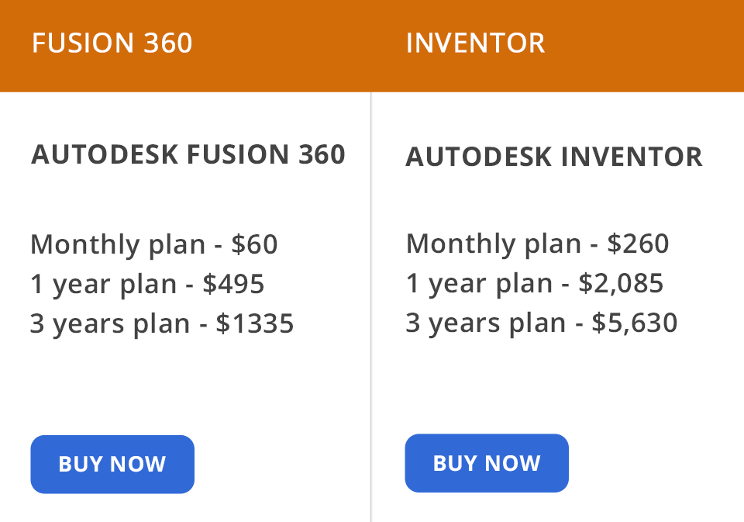The image size is (744, 522).
Task: Select the Inventor 1 year plan $2,085
Action: [534, 284]
